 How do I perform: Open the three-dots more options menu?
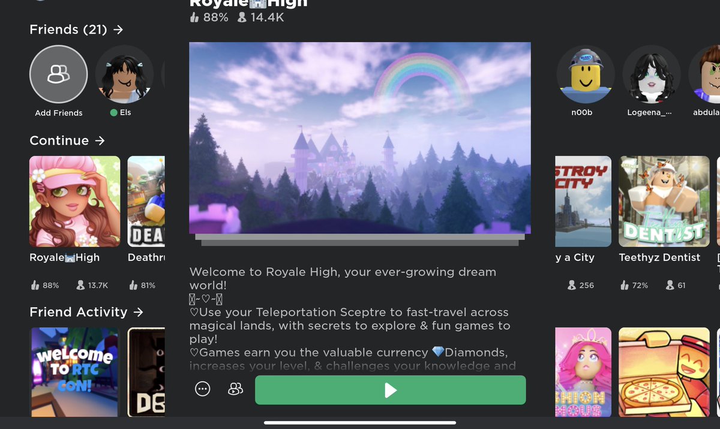coord(203,389)
